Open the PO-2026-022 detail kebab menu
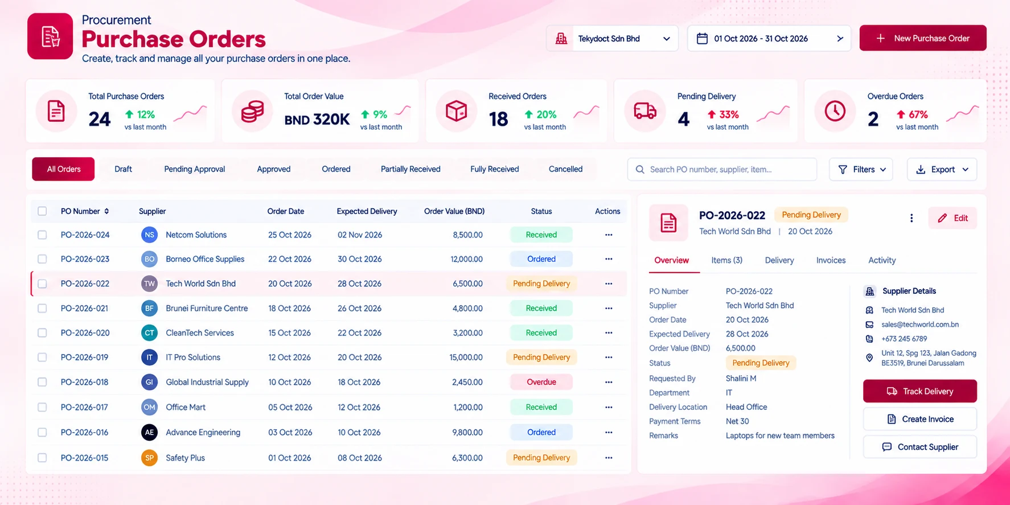1010x505 pixels. point(912,218)
